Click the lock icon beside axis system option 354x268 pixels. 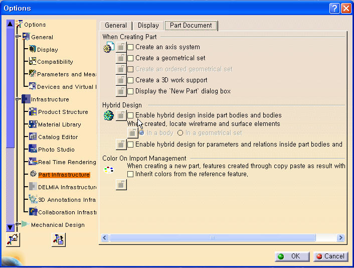pos(121,47)
